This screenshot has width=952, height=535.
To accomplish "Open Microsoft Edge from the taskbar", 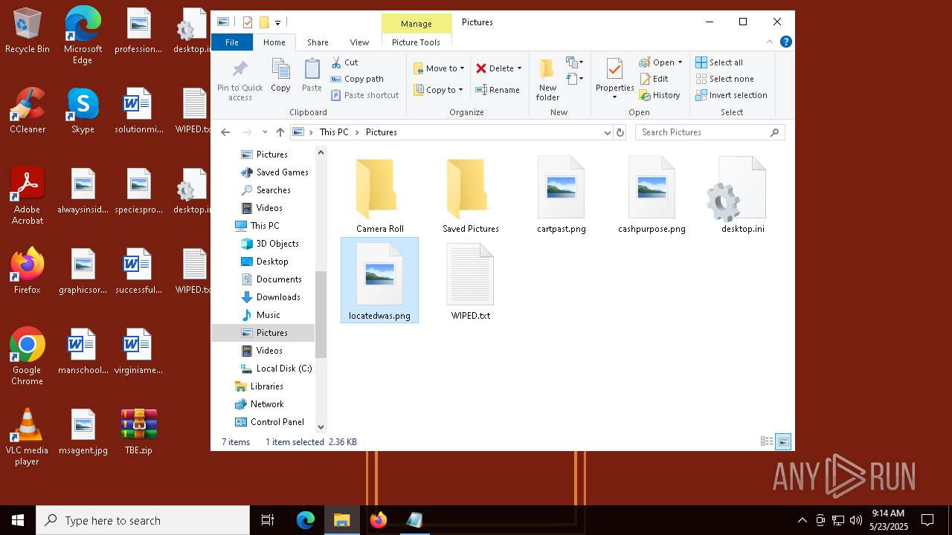I will [x=306, y=520].
